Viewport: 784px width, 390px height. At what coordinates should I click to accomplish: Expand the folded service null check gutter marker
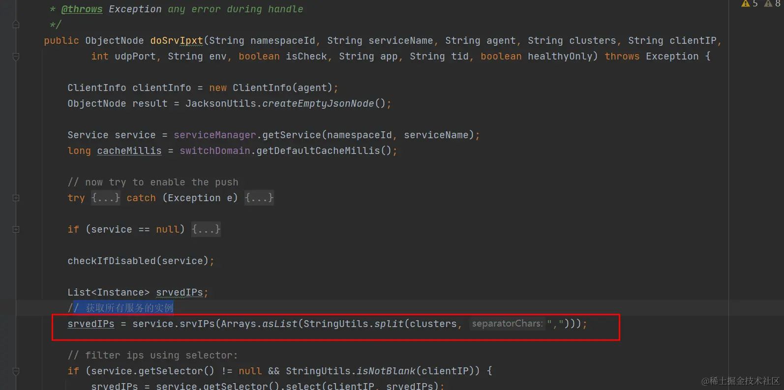tap(16, 229)
